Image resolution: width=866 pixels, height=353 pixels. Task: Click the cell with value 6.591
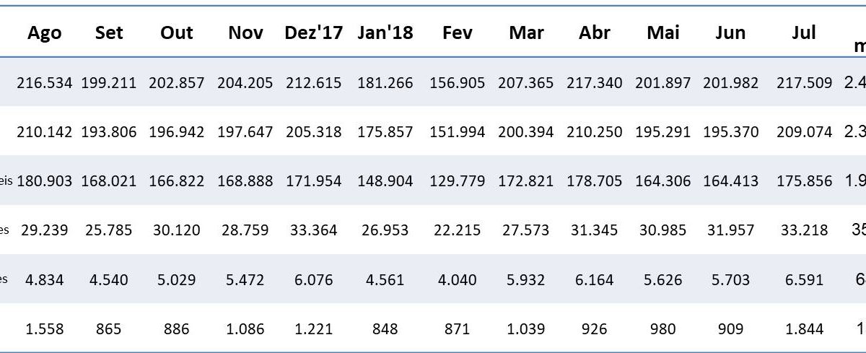(805, 279)
